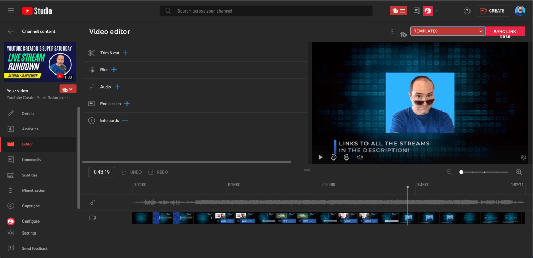Open the hamburger navigation menu
This screenshot has height=258, width=533.
pos(10,11)
